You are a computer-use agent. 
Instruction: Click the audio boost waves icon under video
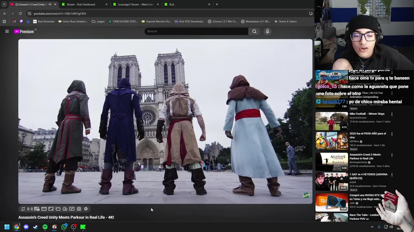(30, 209)
